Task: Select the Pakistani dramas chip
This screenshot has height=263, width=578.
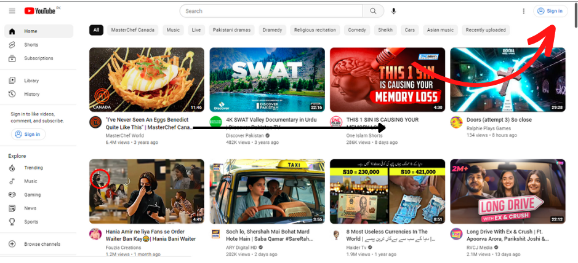Action: tap(231, 30)
